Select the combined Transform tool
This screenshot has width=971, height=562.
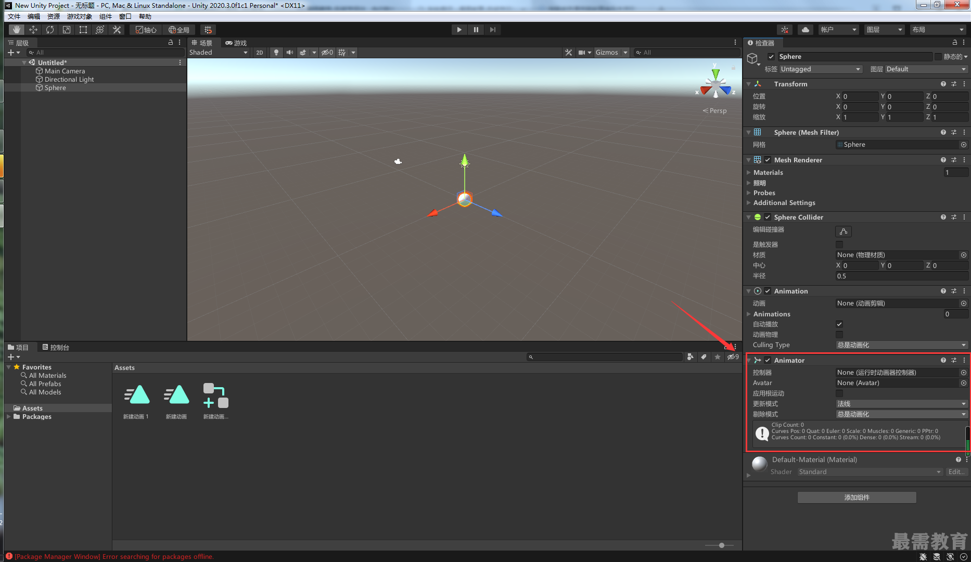coord(100,30)
